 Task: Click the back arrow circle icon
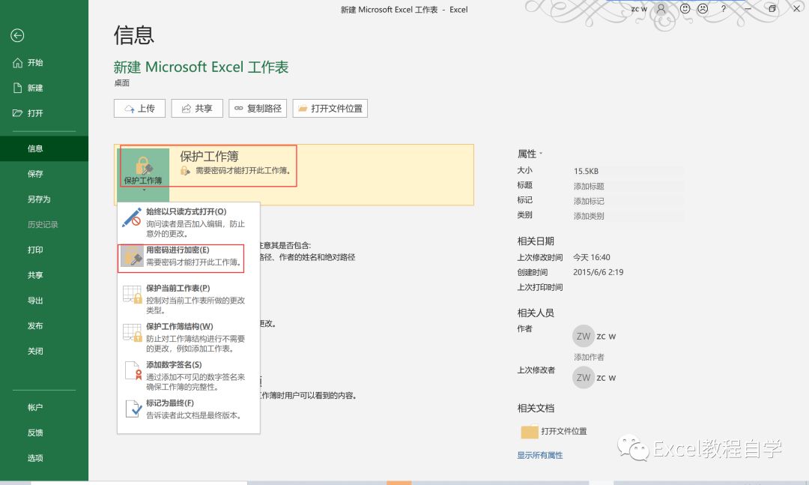pos(17,35)
